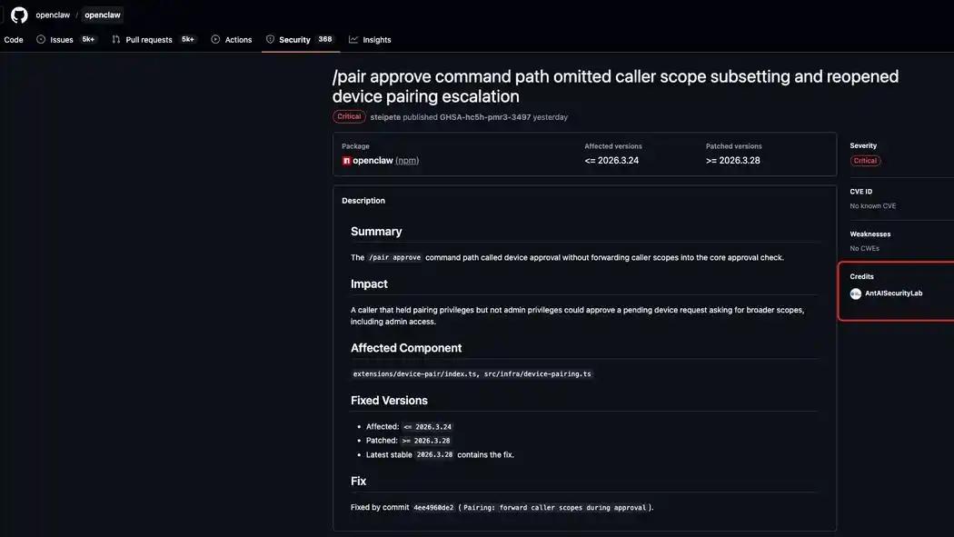Click the /pair approve code snippet

394,258
